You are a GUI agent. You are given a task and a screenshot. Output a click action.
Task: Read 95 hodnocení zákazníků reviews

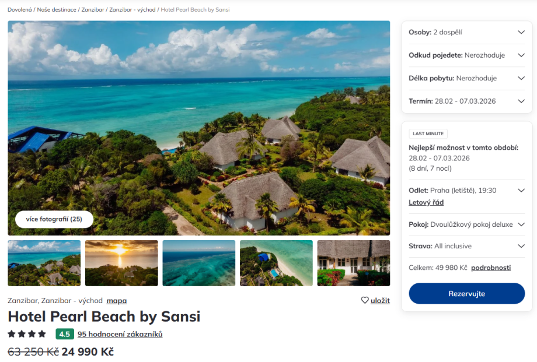(120, 334)
